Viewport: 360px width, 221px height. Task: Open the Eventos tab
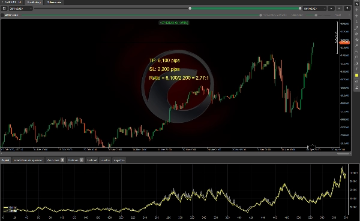(x=105, y=160)
